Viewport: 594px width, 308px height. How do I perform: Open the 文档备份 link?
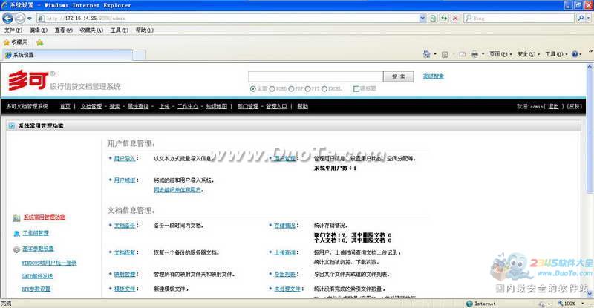point(125,226)
